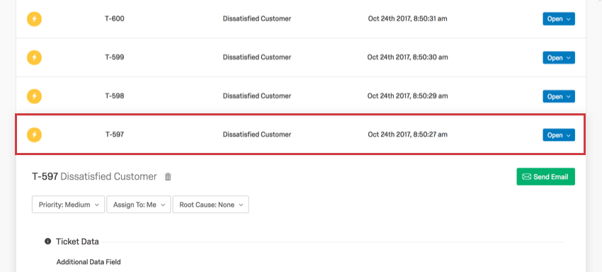
Task: Click the lightning icon for ticket T-597
Action: pyautogui.click(x=34, y=135)
